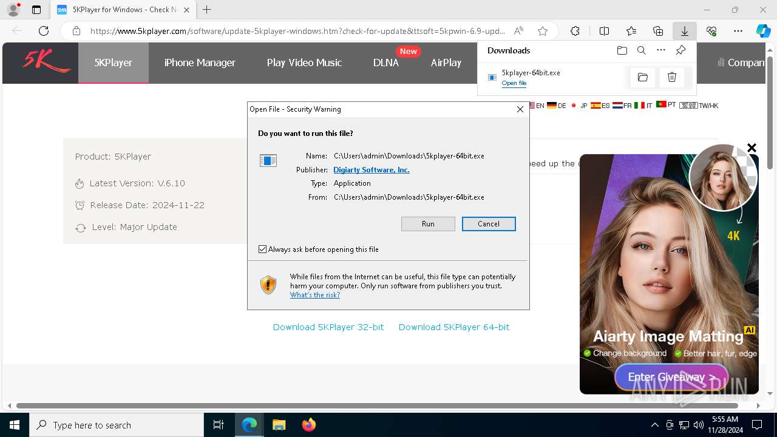Open the Edge profile avatar menu
This screenshot has width=777, height=437.
[x=13, y=10]
